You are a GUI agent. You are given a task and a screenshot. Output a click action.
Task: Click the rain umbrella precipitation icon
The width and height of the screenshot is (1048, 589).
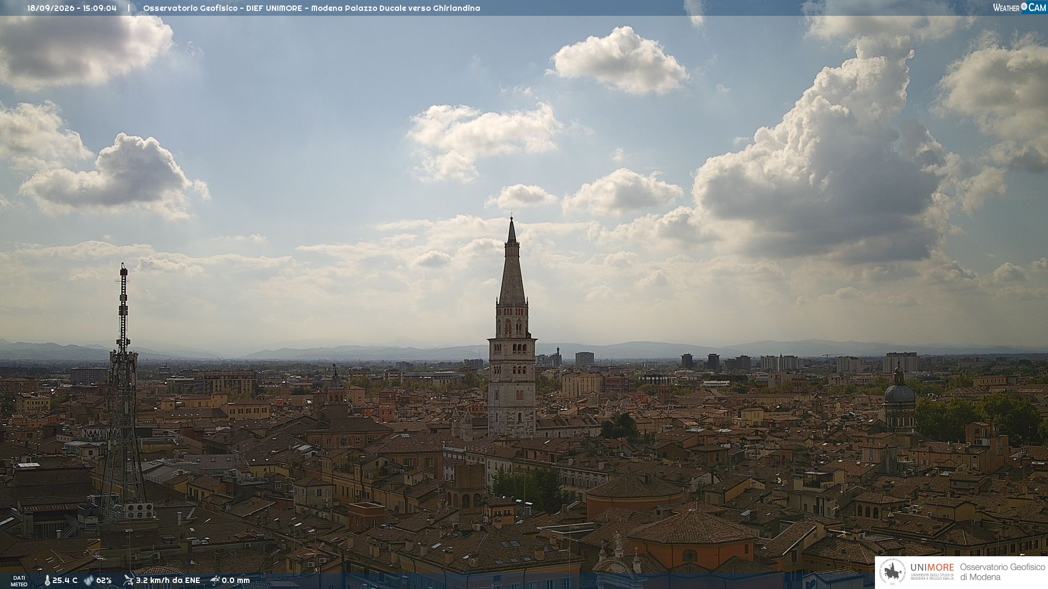(215, 580)
